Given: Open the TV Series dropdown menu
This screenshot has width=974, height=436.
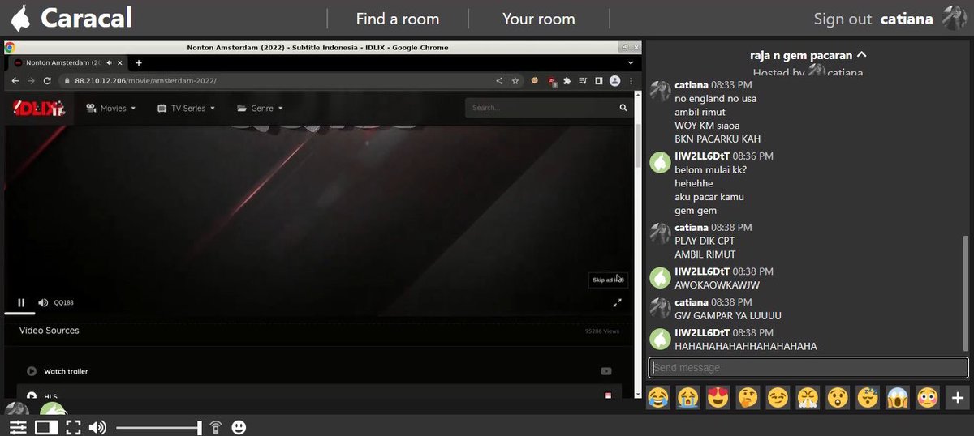Looking at the screenshot, I should coord(186,108).
